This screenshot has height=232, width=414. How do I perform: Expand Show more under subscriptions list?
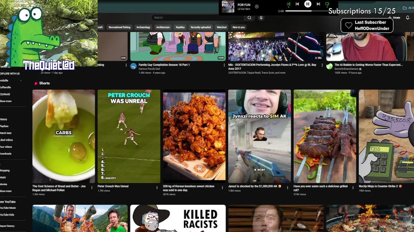pos(5,101)
